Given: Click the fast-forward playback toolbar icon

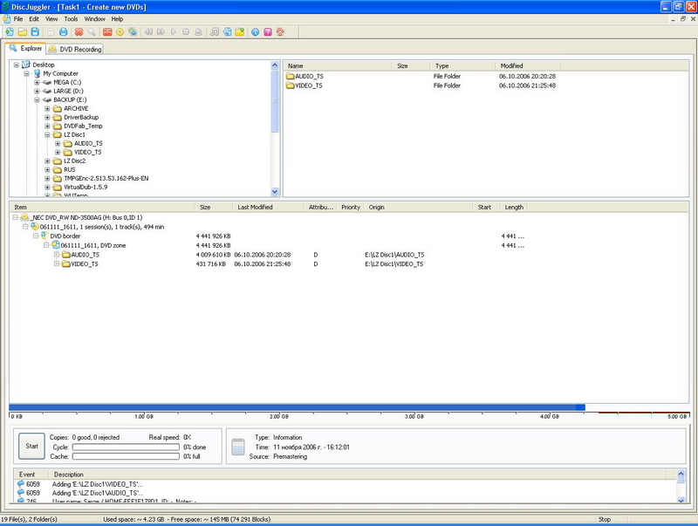Looking at the screenshot, I should click(161, 32).
